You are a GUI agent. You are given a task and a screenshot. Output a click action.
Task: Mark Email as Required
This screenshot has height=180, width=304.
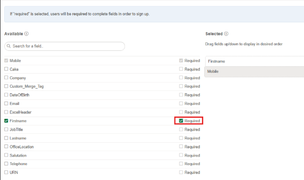(x=181, y=104)
